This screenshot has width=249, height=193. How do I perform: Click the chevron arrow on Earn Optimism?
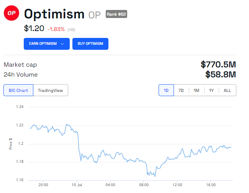coord(62,44)
